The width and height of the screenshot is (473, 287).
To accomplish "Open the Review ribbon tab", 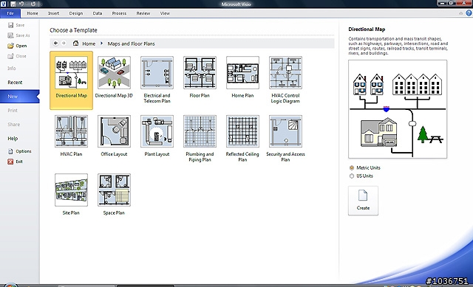I will click(143, 13).
